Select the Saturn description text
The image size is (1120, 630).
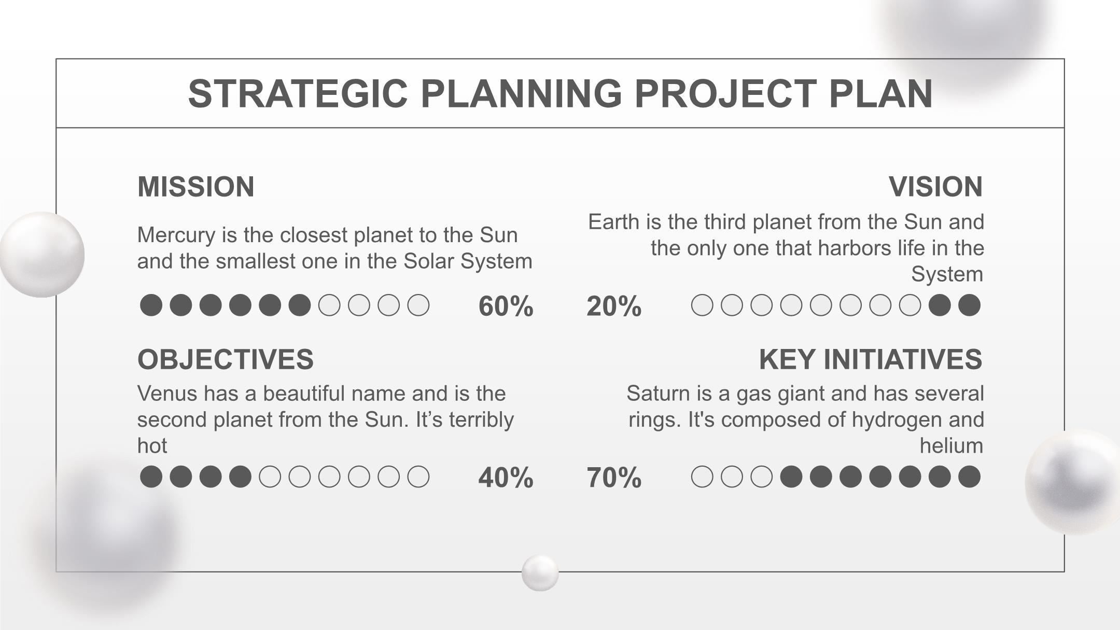point(805,419)
